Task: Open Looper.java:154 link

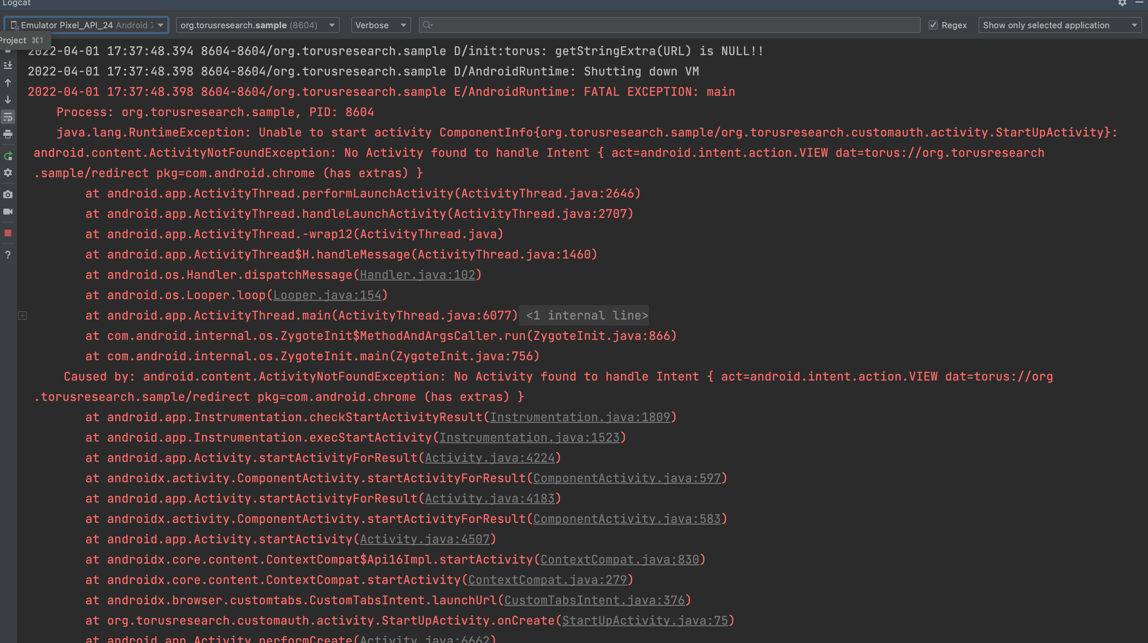Action: click(x=328, y=295)
